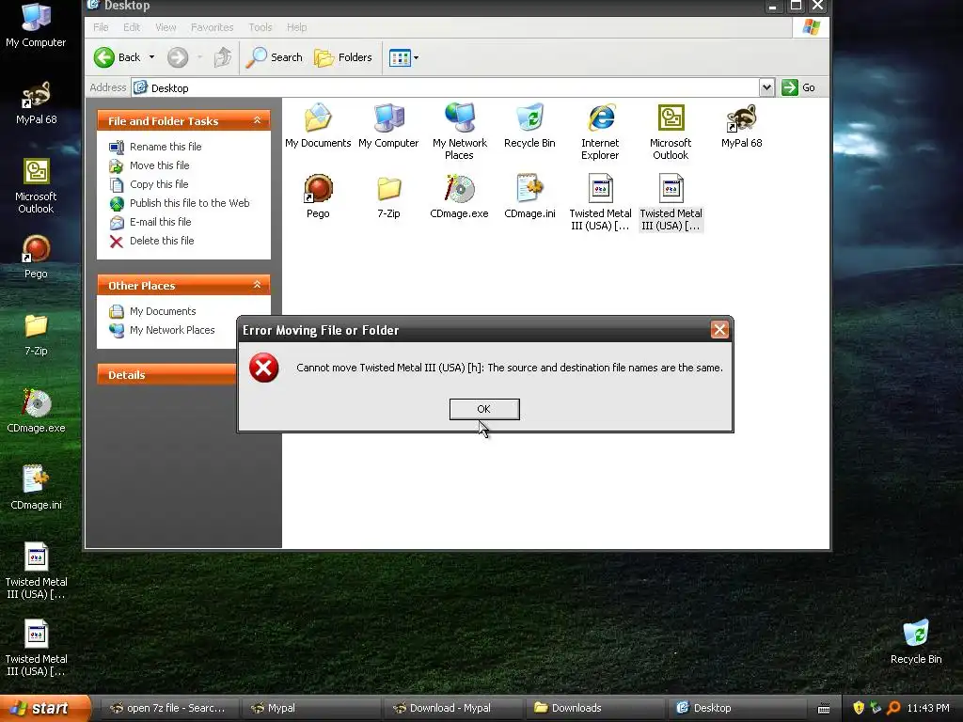Open My Documents under Other Places
This screenshot has height=722, width=963.
point(162,311)
